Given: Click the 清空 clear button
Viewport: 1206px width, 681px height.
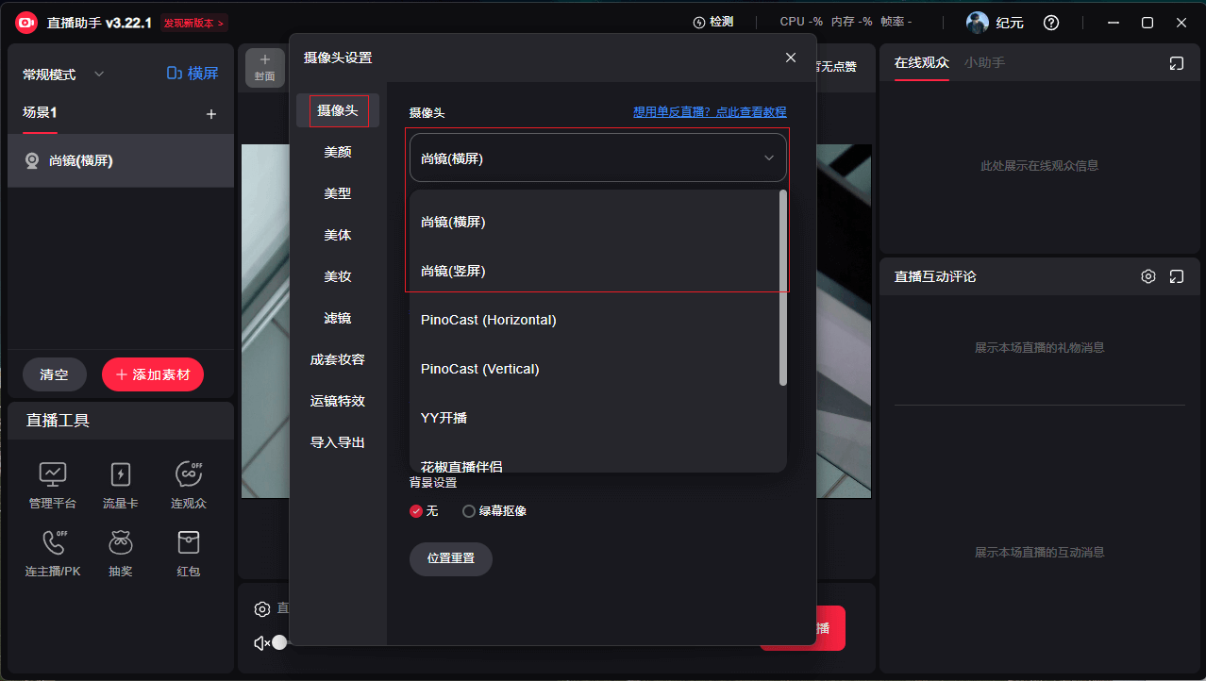Looking at the screenshot, I should pyautogui.click(x=55, y=374).
